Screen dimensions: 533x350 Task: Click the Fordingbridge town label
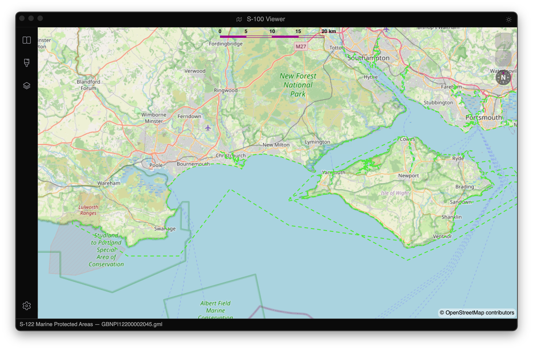(x=225, y=44)
